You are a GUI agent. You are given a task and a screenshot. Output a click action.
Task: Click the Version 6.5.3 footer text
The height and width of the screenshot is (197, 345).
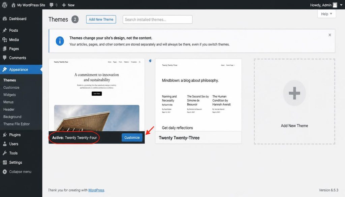pos(328,190)
